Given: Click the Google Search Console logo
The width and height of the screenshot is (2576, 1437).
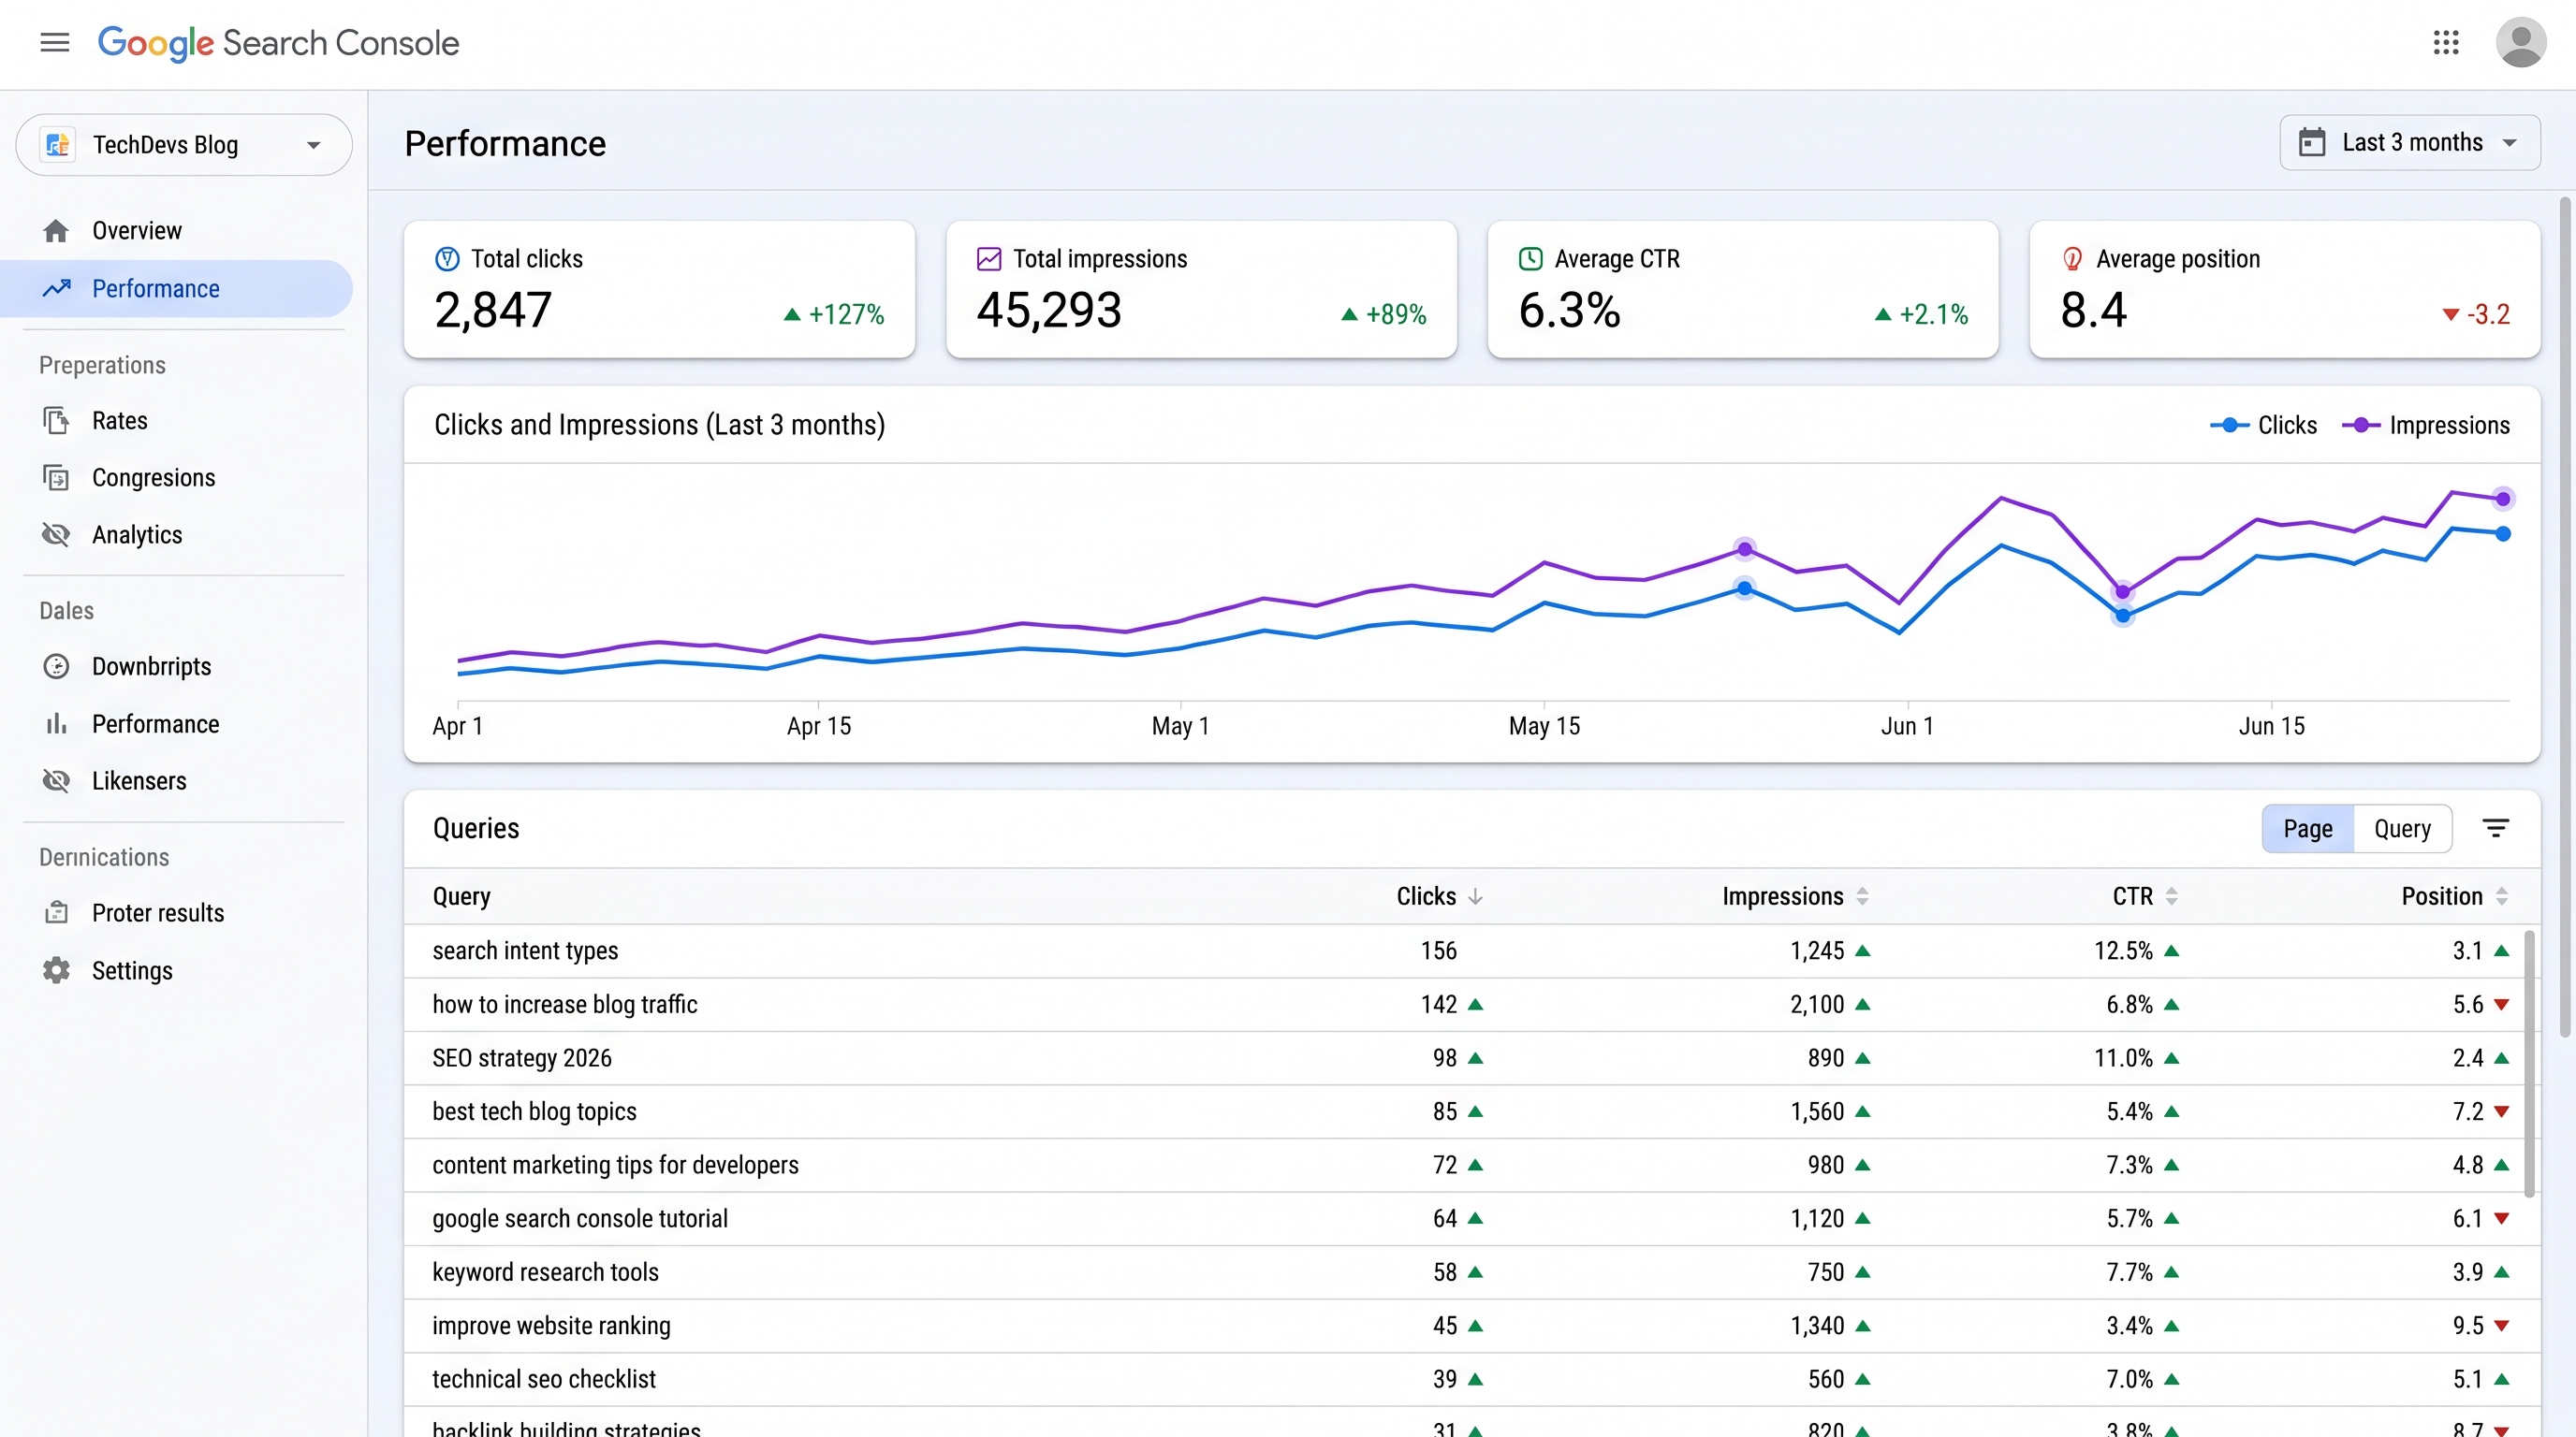Looking at the screenshot, I should point(278,43).
